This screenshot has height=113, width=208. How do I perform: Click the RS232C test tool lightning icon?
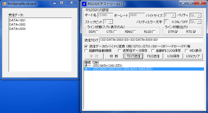point(84,4)
